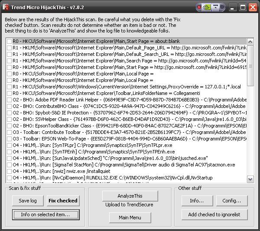
Task: Click the HijackThis app icon in title bar
Action: click(x=6, y=7)
